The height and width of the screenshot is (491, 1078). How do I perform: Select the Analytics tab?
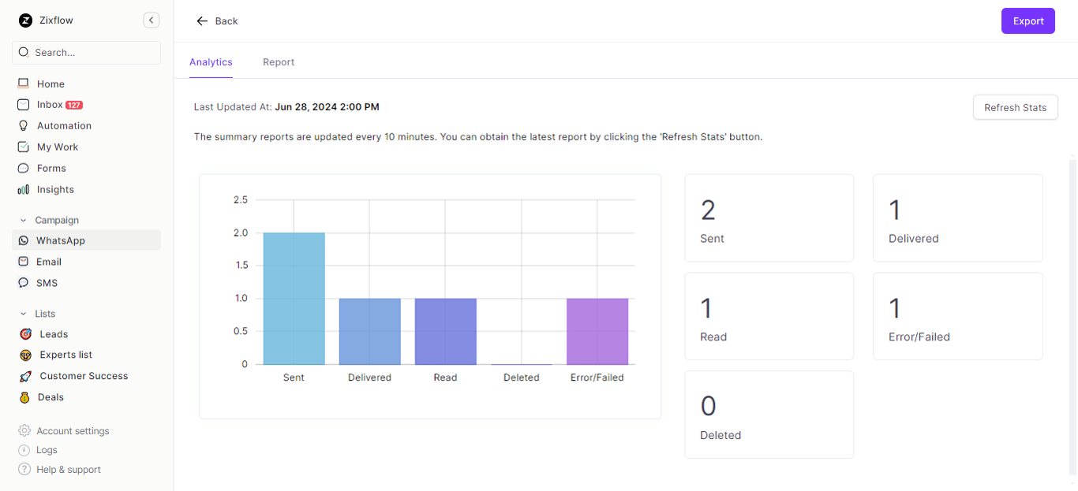[210, 61]
